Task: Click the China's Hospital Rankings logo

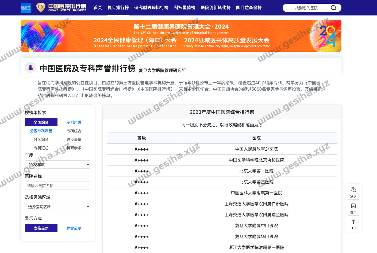Action: pos(61,8)
